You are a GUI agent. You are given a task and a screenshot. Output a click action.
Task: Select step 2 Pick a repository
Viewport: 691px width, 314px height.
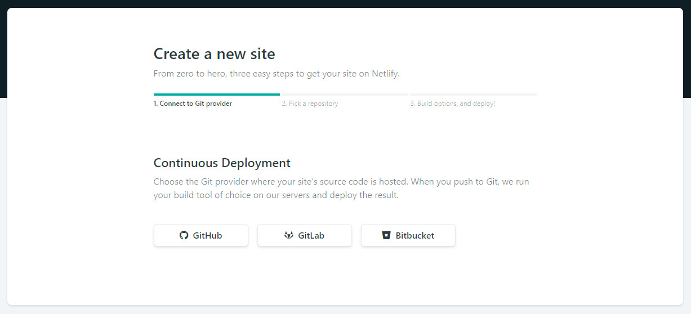click(x=310, y=104)
